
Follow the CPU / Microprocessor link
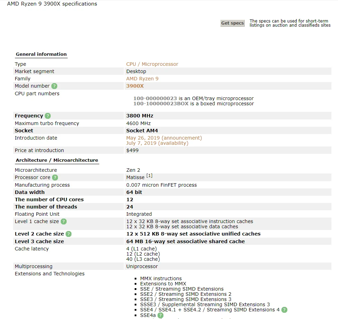pos(152,64)
